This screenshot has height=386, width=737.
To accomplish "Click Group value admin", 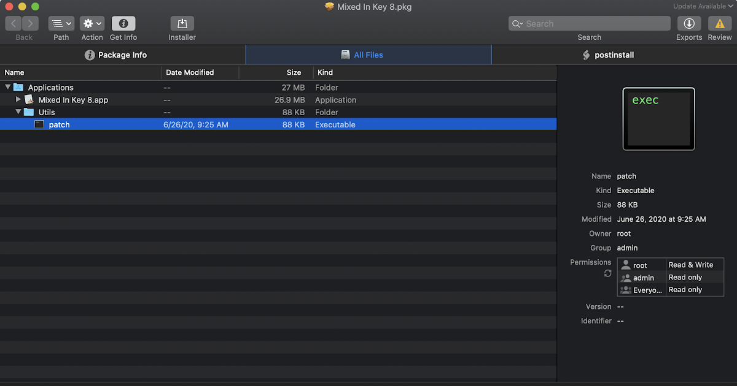I will point(628,248).
